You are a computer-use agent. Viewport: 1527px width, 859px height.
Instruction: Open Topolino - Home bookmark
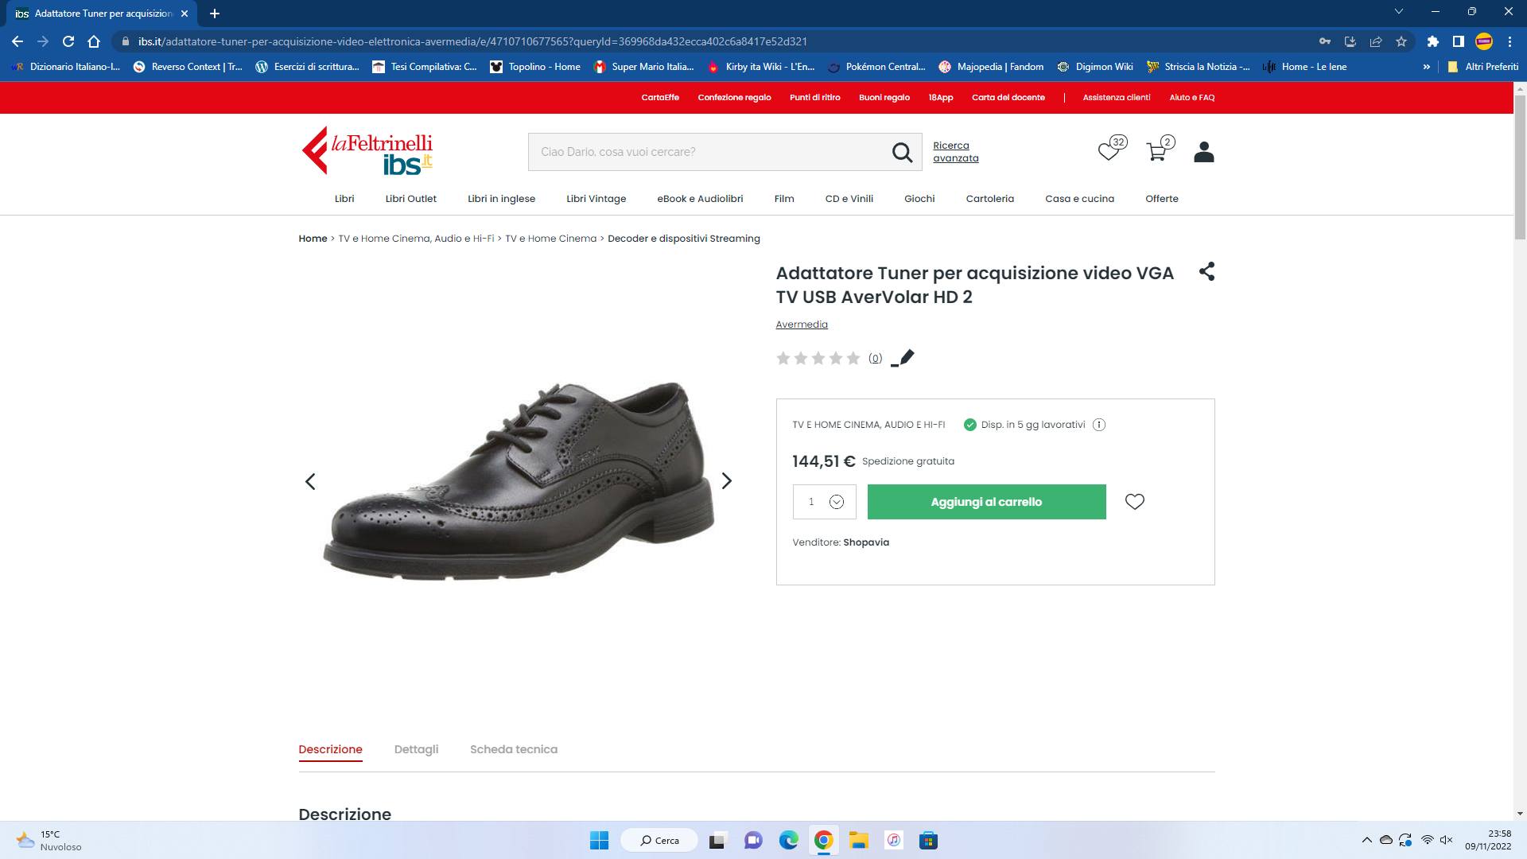click(x=535, y=67)
